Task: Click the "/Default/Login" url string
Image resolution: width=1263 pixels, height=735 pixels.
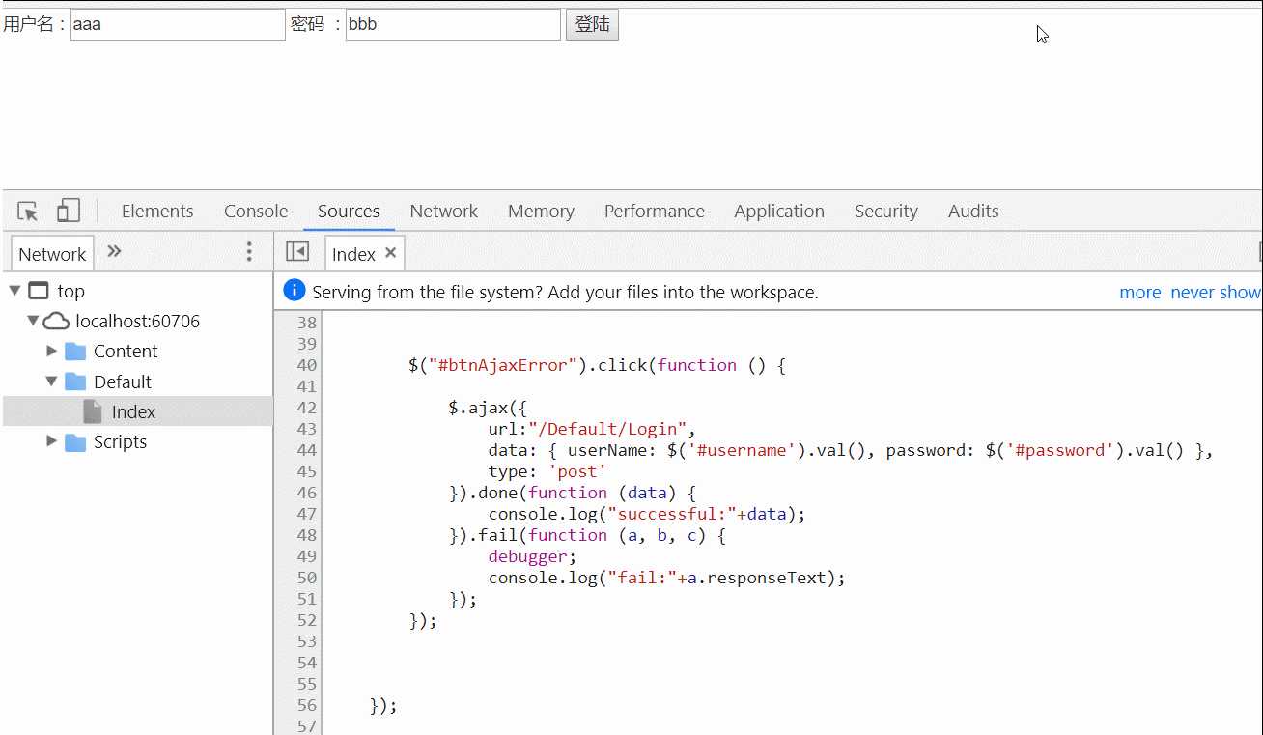Action: point(607,429)
